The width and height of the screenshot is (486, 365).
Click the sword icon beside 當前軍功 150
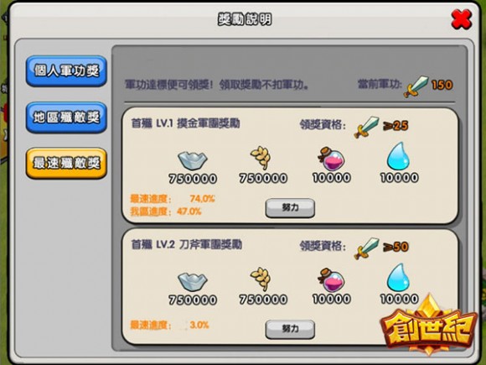(416, 86)
